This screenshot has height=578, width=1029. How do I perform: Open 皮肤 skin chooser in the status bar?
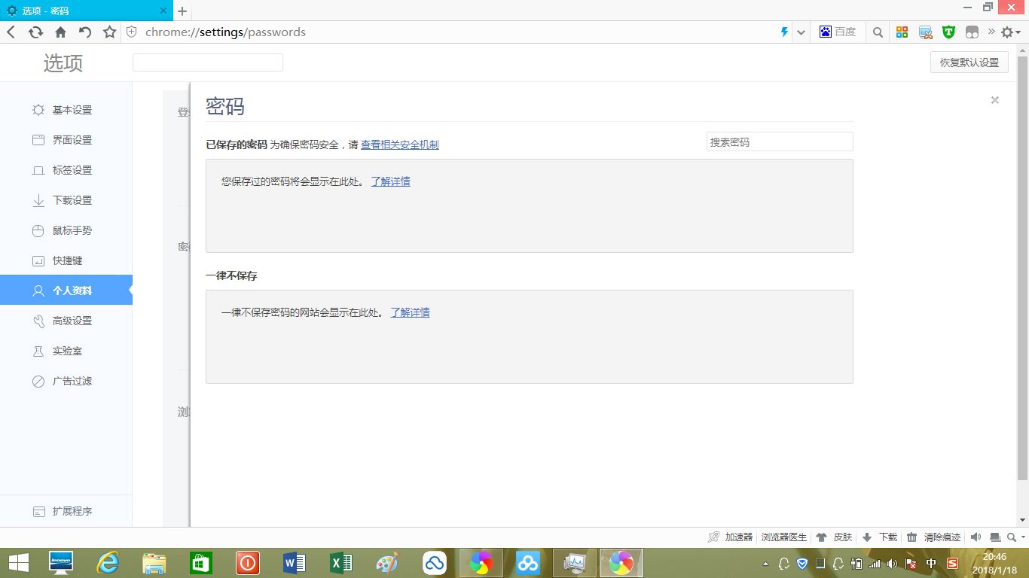(835, 537)
